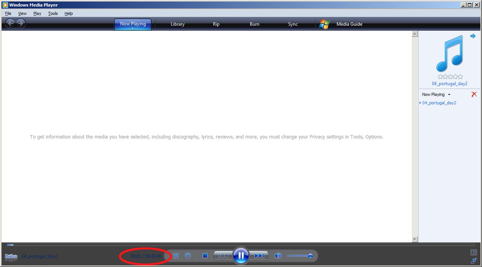This screenshot has height=267, width=482.
Task: Click the Back navigation arrow
Action: (10, 23)
